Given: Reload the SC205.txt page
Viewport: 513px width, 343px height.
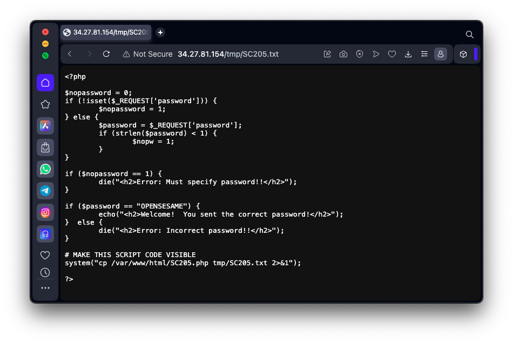Looking at the screenshot, I should 106,54.
